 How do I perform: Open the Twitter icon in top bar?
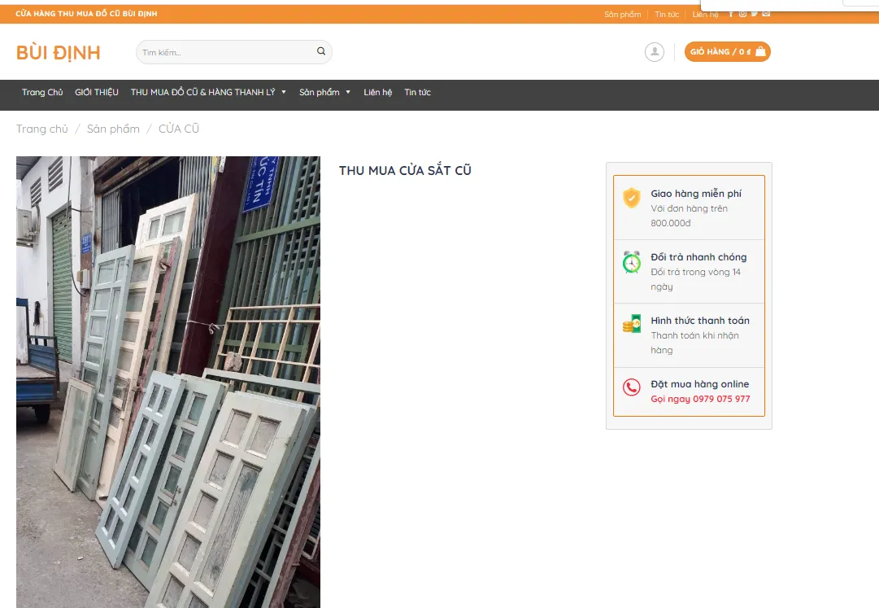click(x=755, y=14)
